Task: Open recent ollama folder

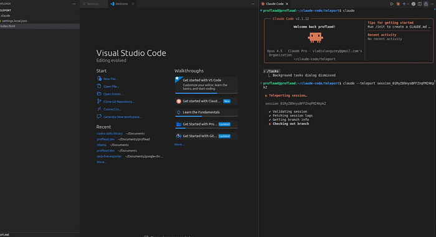Action: click(x=102, y=145)
